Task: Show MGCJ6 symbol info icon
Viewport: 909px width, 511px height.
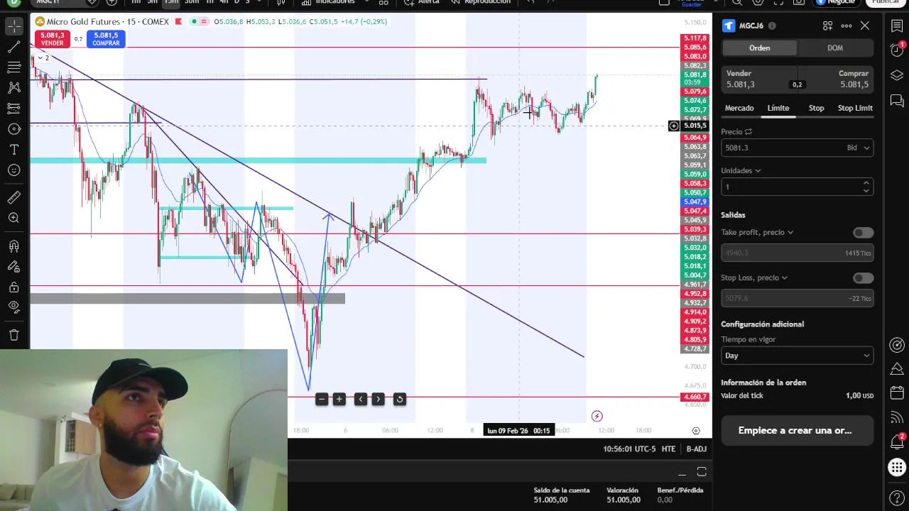Action: pos(772,26)
